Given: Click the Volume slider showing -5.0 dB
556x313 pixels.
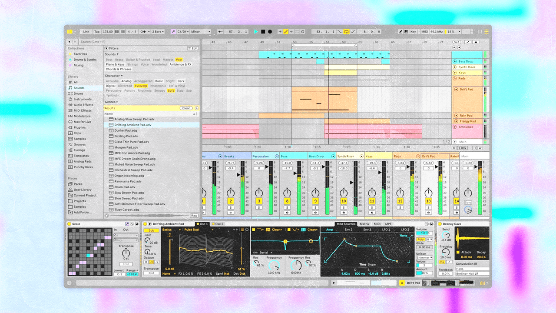Looking at the screenshot, I should tap(424, 233).
